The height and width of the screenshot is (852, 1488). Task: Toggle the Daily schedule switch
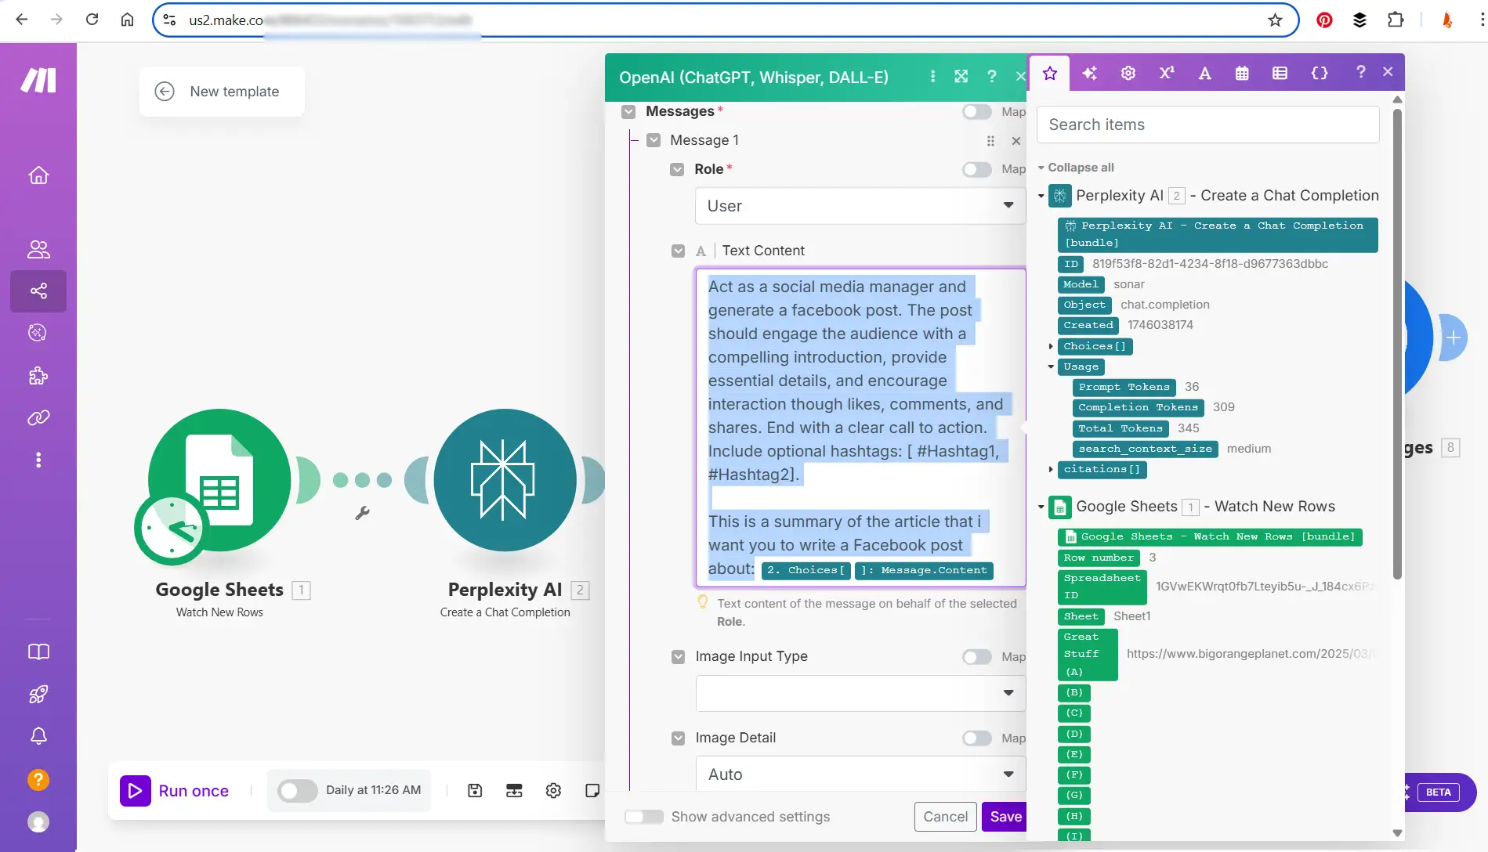point(297,791)
